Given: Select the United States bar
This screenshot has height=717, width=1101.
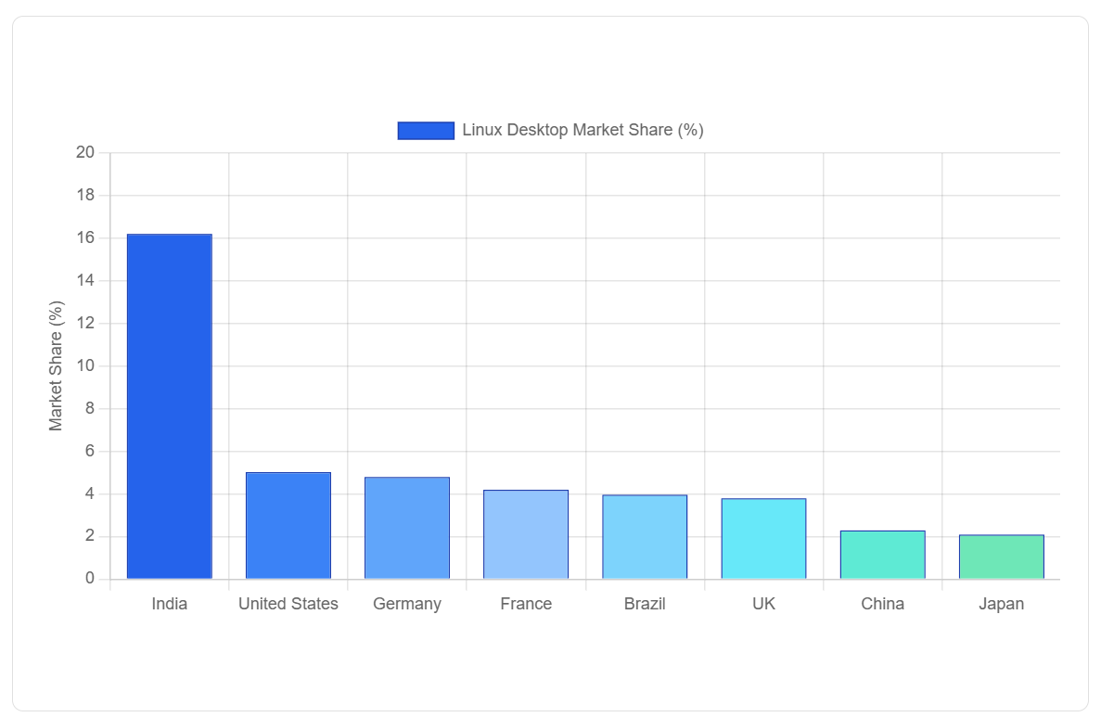Looking at the screenshot, I should [288, 526].
